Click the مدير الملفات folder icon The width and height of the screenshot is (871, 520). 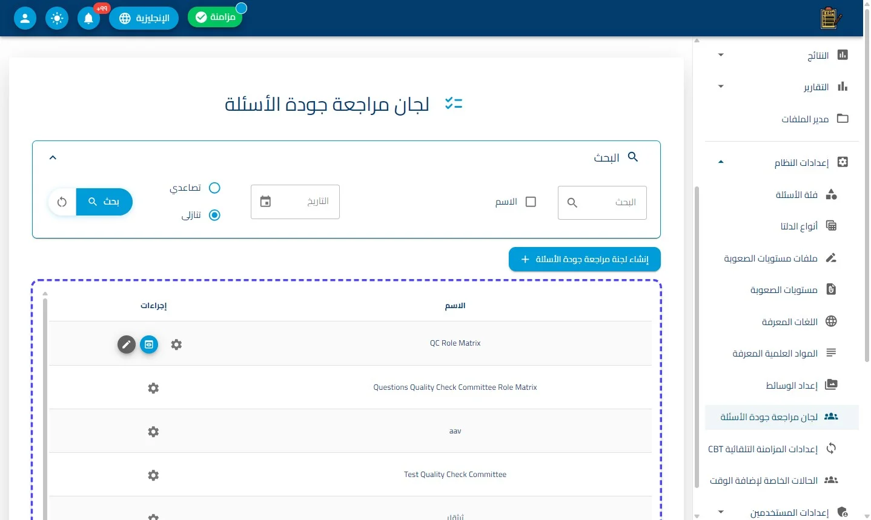click(843, 118)
